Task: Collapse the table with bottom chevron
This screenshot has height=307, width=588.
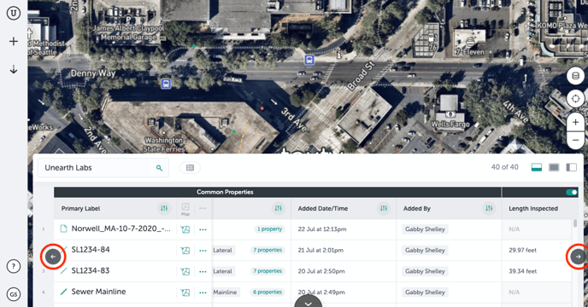Action: point(309,302)
